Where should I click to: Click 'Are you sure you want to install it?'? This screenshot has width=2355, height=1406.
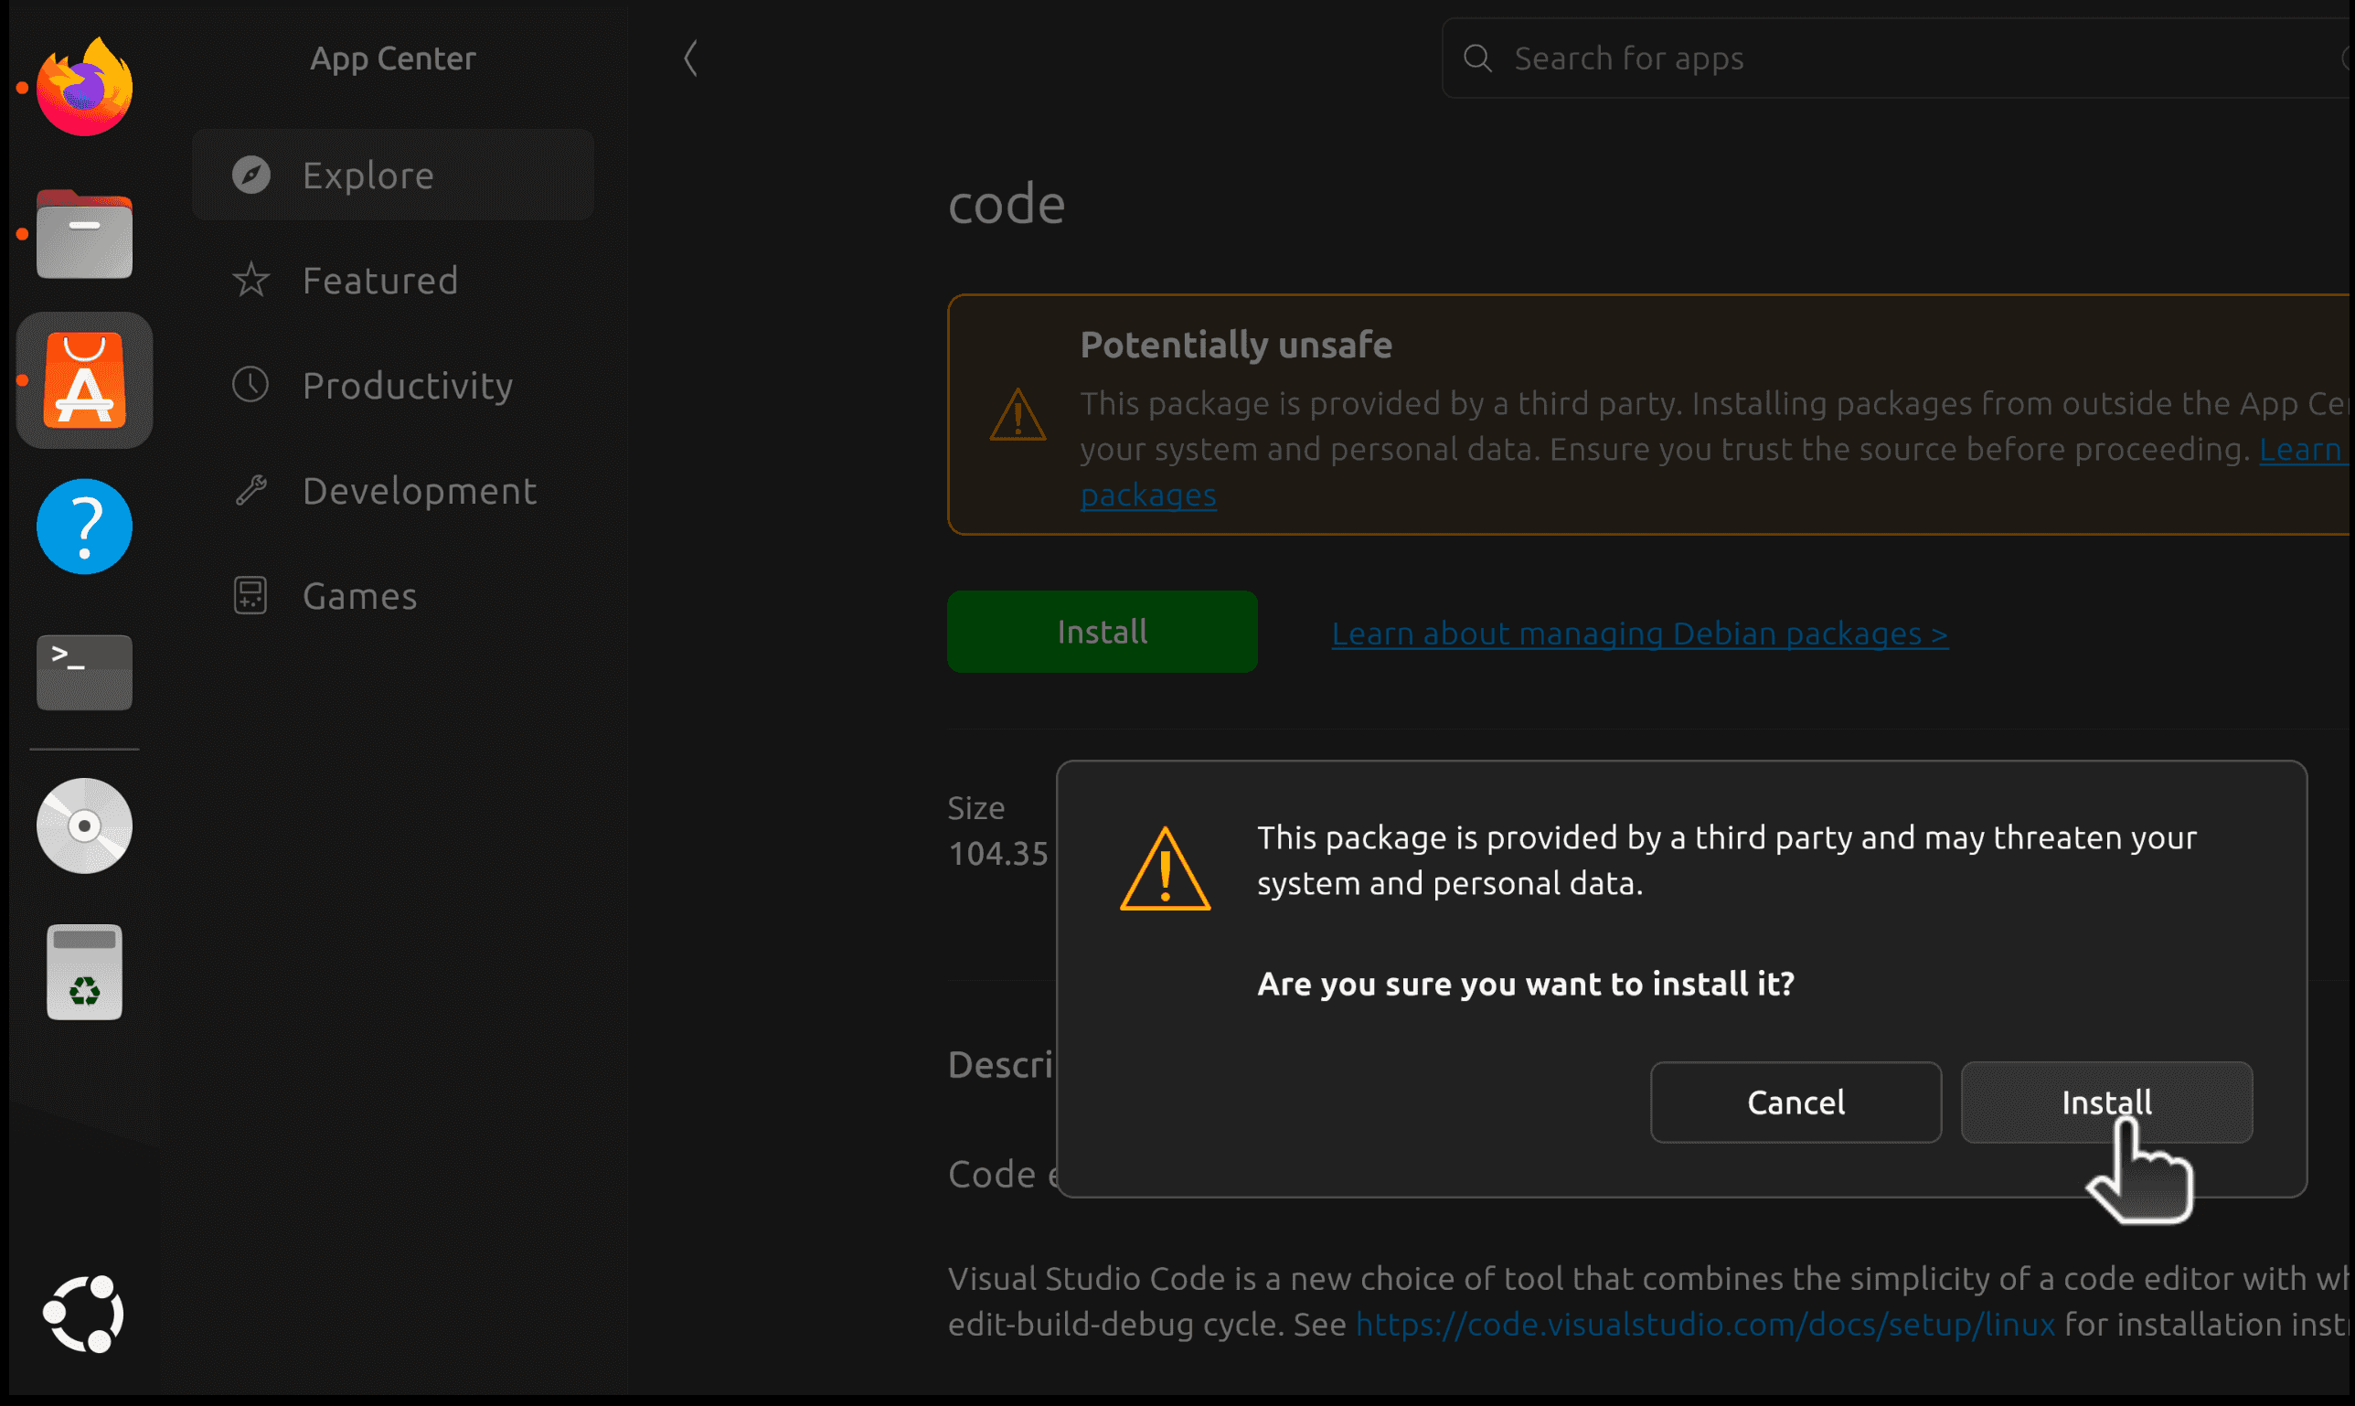pos(1526,985)
